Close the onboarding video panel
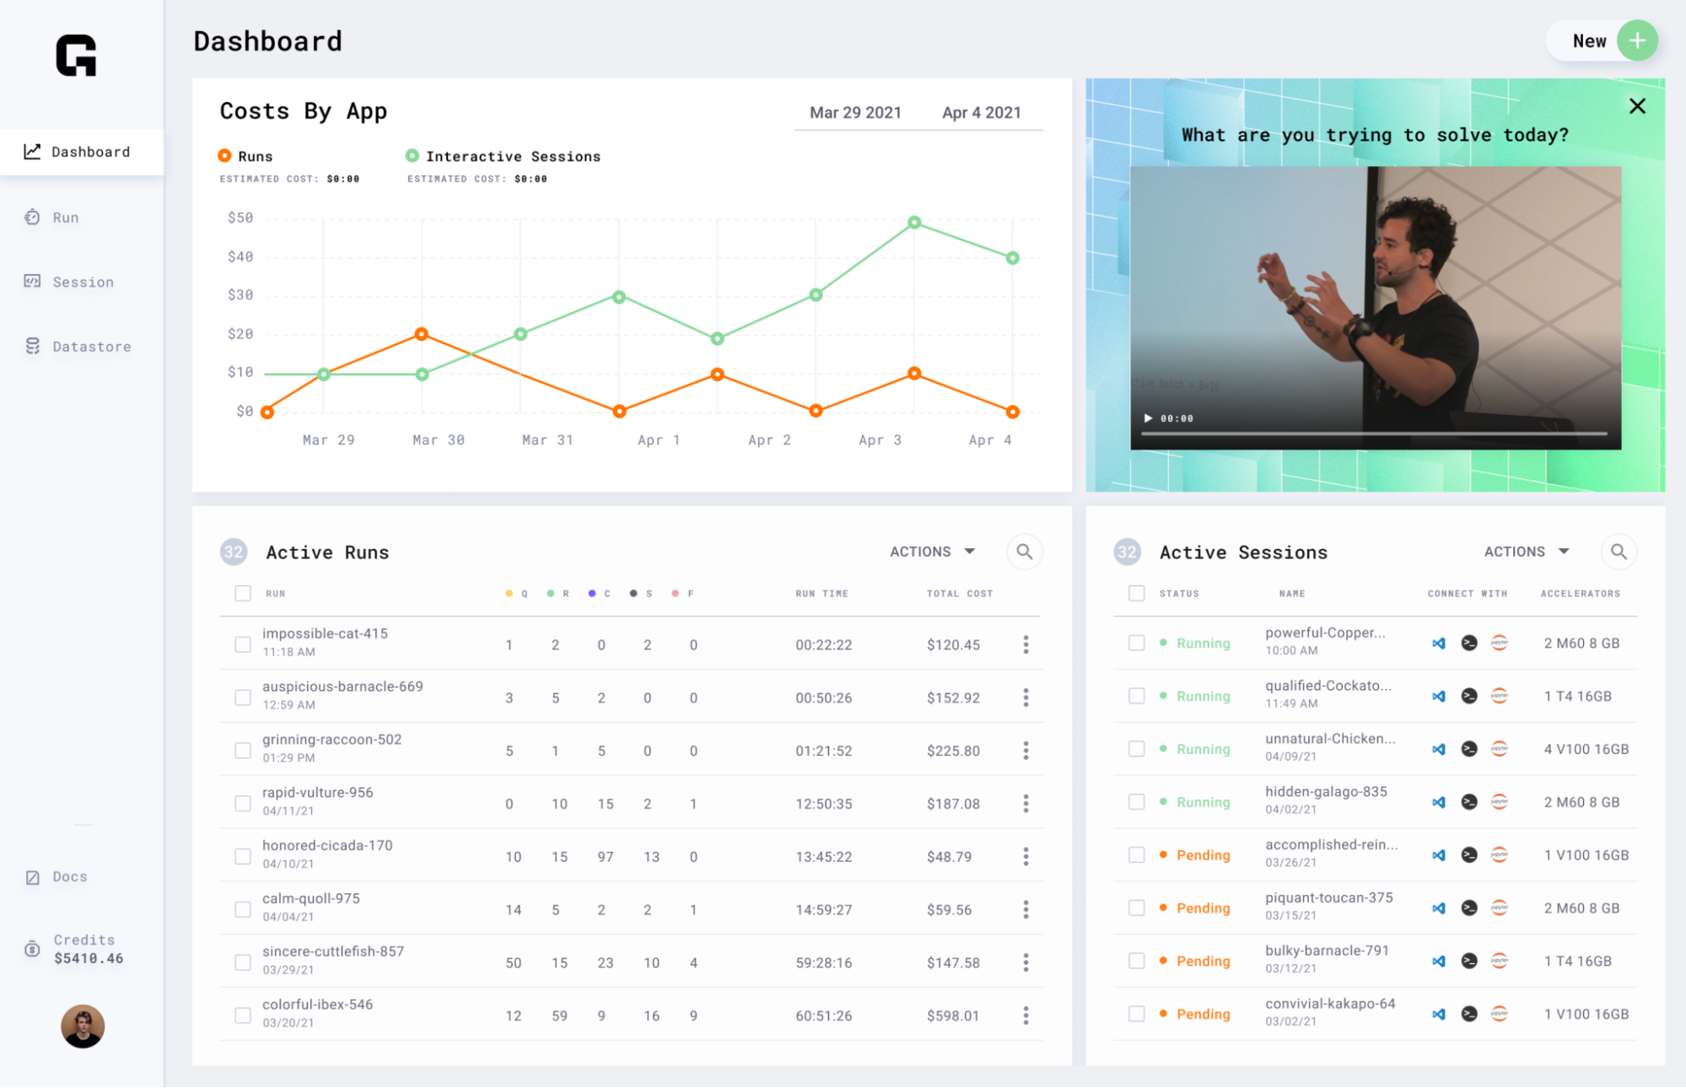This screenshot has height=1088, width=1686. point(1637,105)
